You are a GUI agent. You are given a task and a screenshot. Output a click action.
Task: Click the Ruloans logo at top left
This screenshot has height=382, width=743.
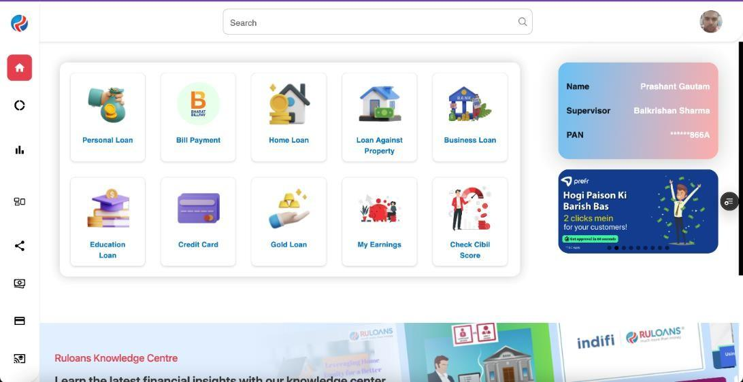pyautogui.click(x=20, y=22)
